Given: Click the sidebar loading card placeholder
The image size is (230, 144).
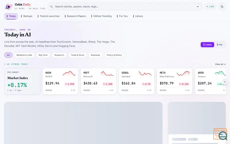Looking at the screenshot, I should point(197,123).
